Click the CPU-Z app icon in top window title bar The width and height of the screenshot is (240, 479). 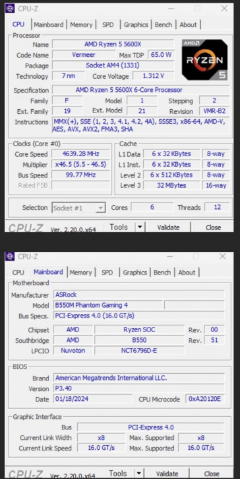(x=10, y=8)
